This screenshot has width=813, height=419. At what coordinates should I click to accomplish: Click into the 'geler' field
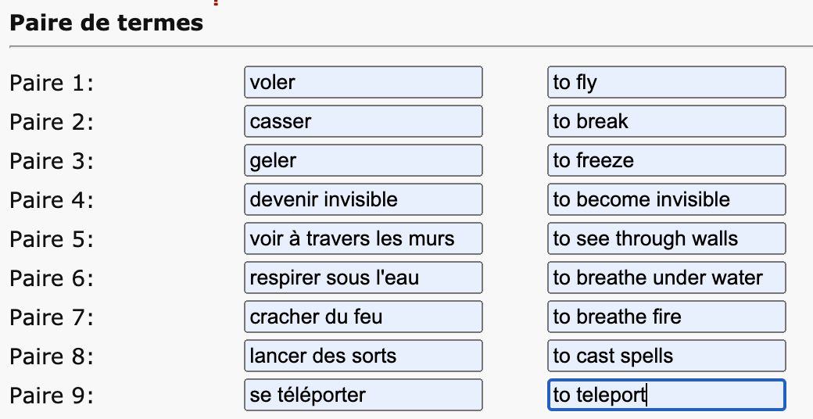363,160
